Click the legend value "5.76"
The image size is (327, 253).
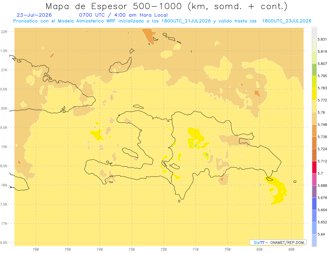pos(321,112)
